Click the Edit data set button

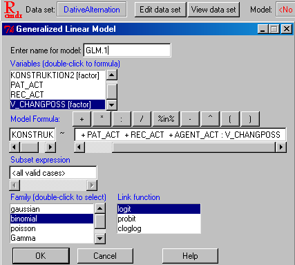[x=160, y=10]
